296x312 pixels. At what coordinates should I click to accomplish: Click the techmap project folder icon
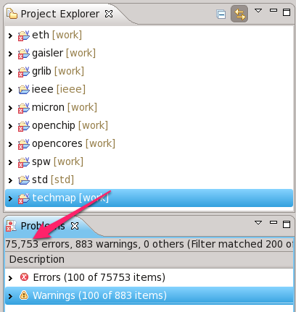(24, 198)
